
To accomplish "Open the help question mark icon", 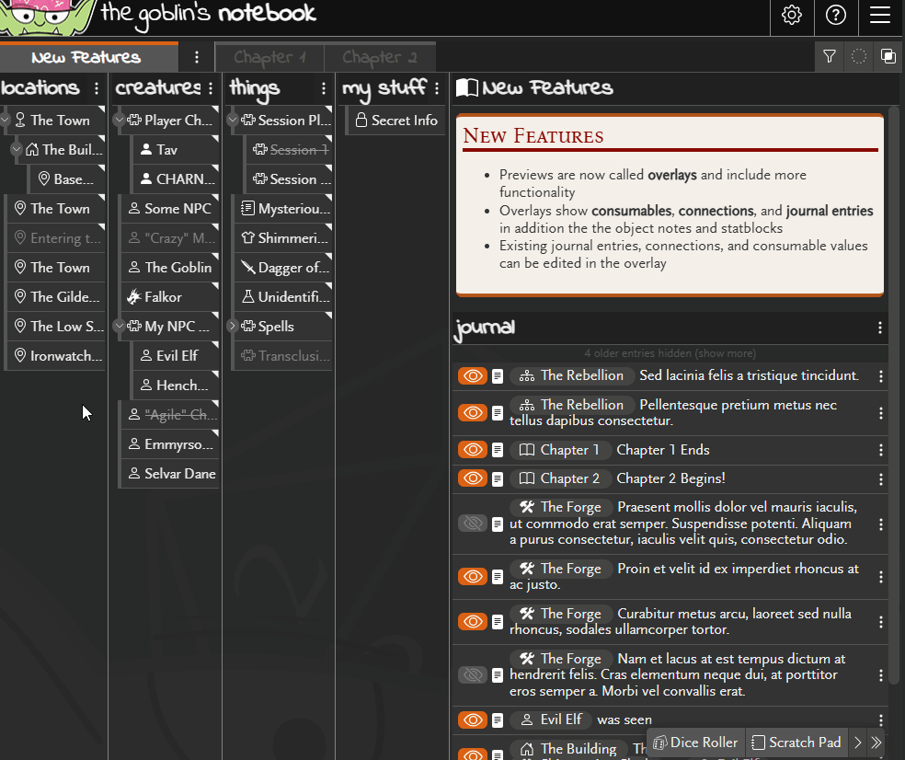I will pyautogui.click(x=836, y=16).
